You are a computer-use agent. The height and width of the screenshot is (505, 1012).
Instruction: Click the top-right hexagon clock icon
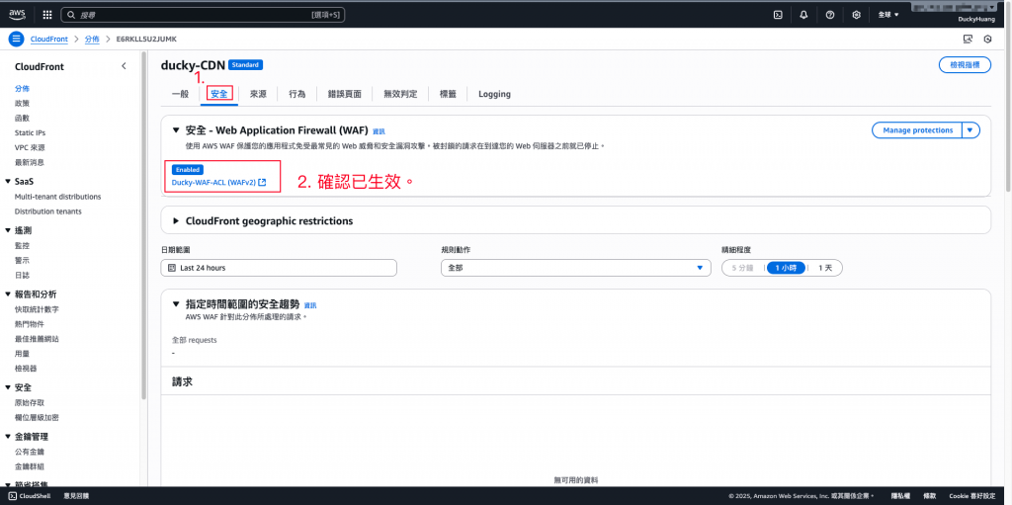[987, 39]
